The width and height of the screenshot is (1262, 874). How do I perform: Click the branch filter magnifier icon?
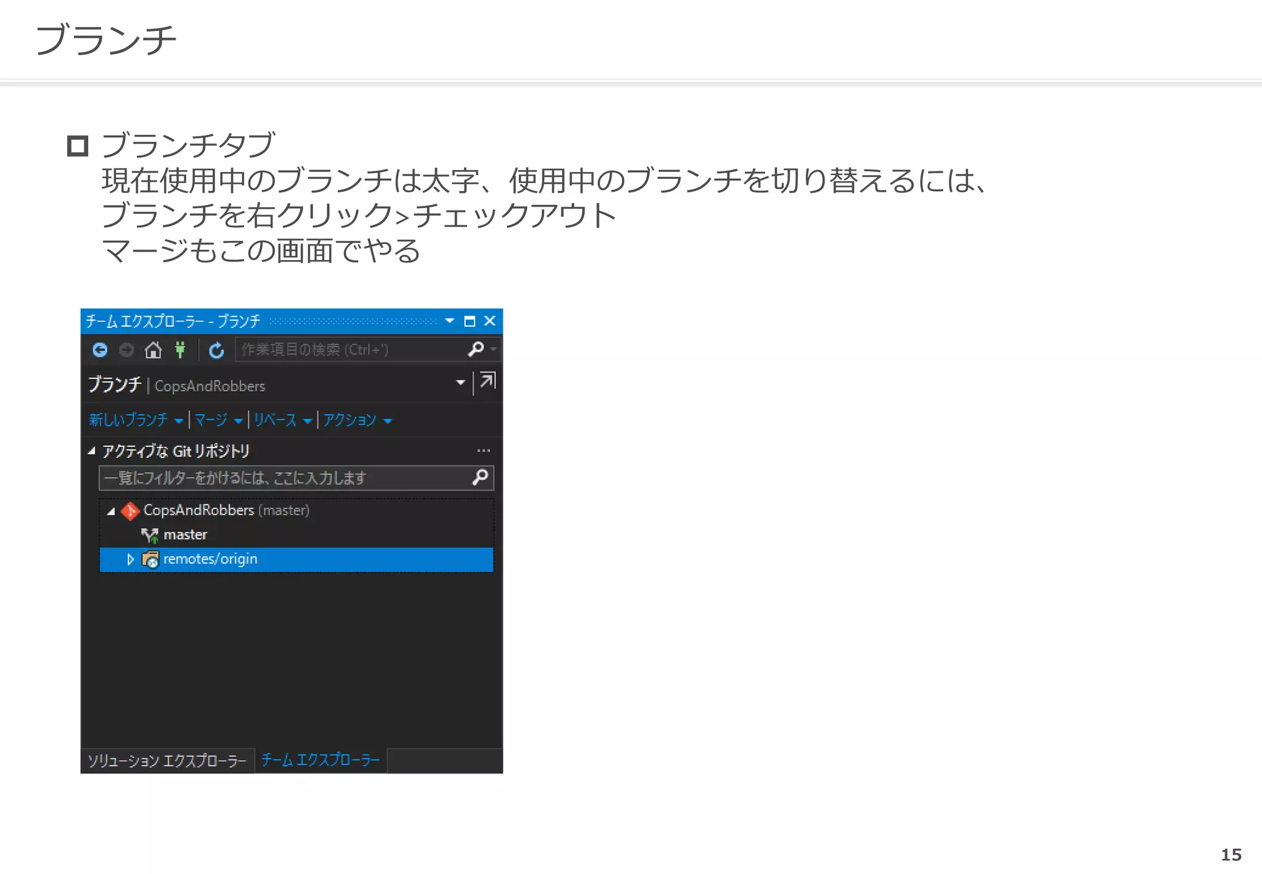pos(480,477)
